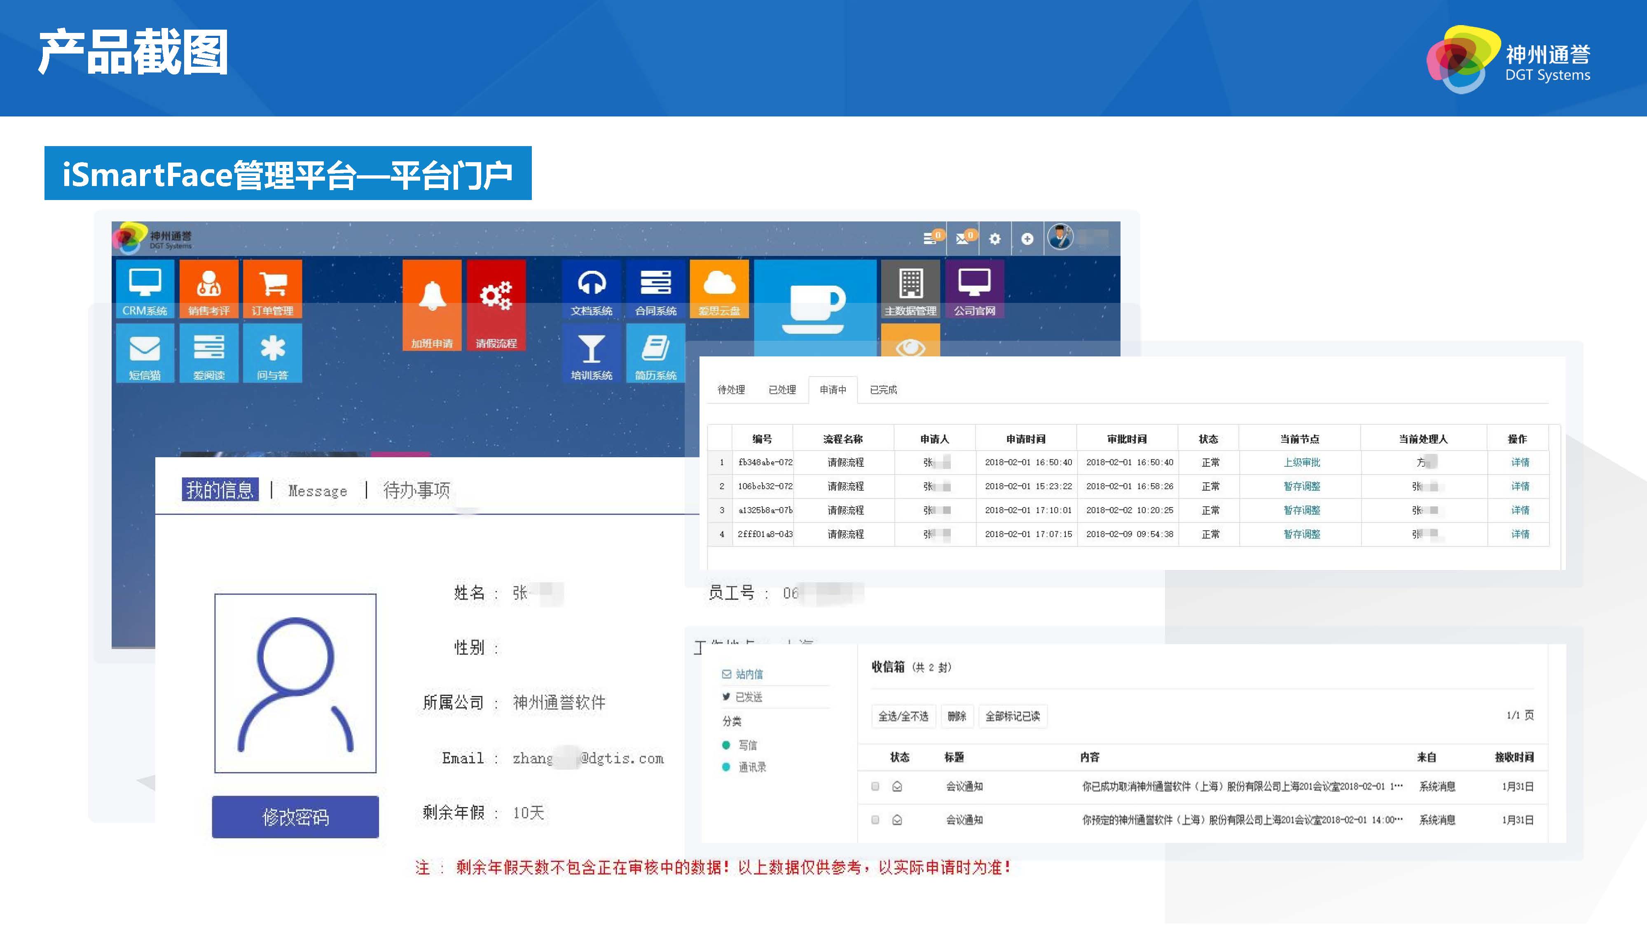Open the 待办事项 tab
Screen dimensions: 1647x926
click(x=416, y=490)
